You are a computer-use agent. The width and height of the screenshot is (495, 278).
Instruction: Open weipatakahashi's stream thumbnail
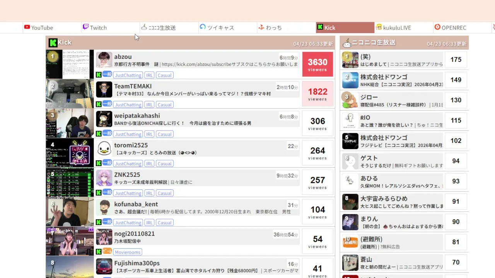click(x=70, y=123)
